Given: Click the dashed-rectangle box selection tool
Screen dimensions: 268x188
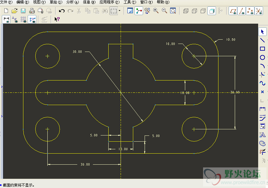Looking at the screenshot, I should pos(114,11).
